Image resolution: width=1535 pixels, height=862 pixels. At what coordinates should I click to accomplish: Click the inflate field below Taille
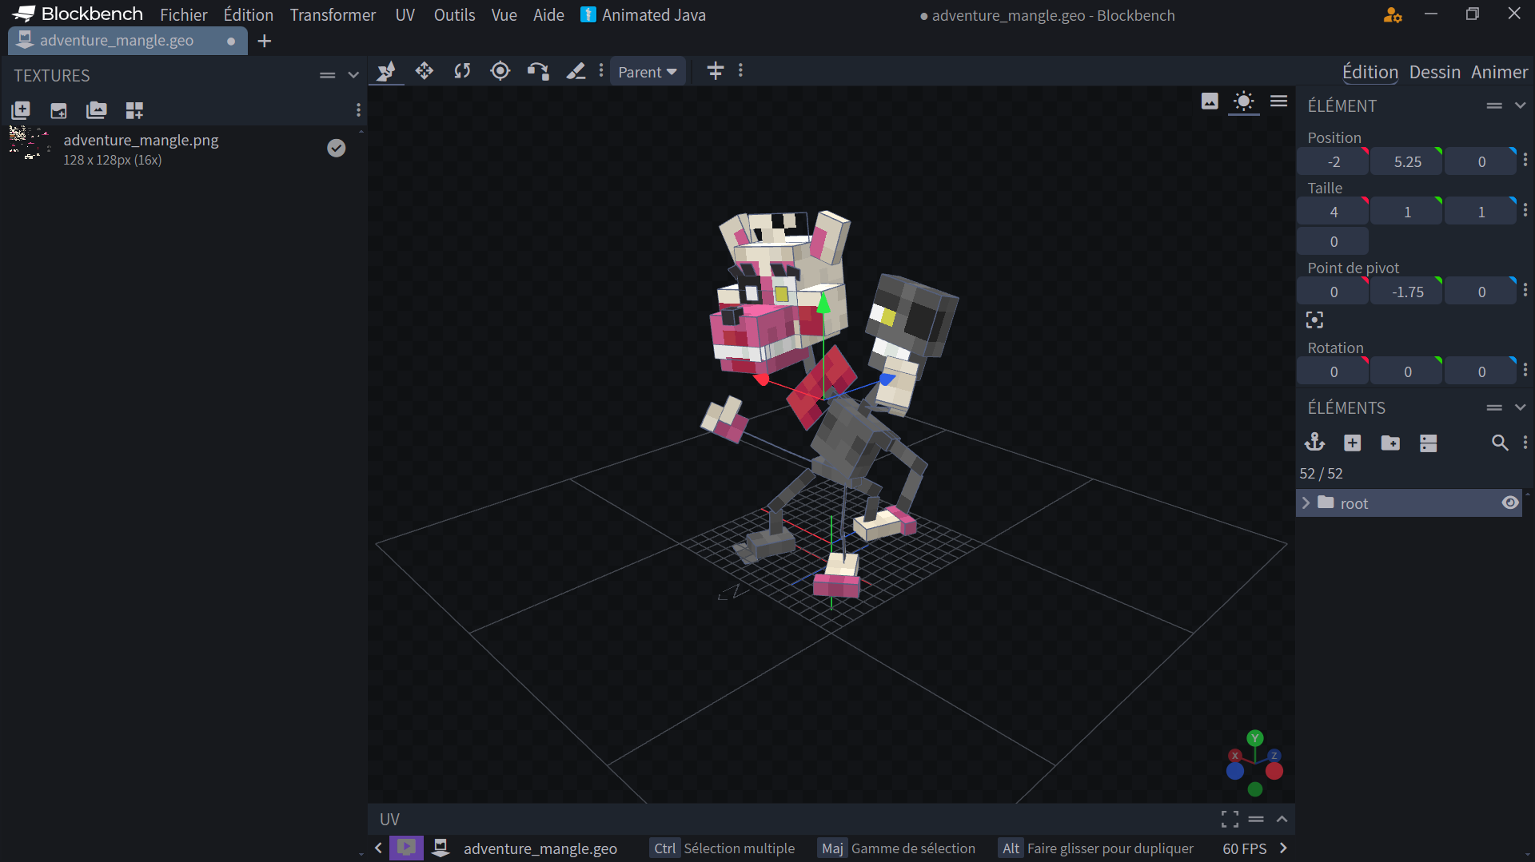click(1333, 241)
